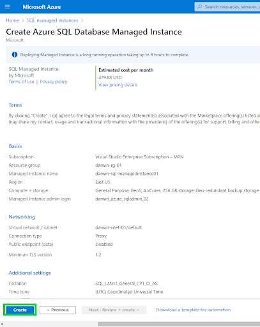This screenshot has width=260, height=327.
Task: Select the Subscription label
Action: tap(21, 157)
